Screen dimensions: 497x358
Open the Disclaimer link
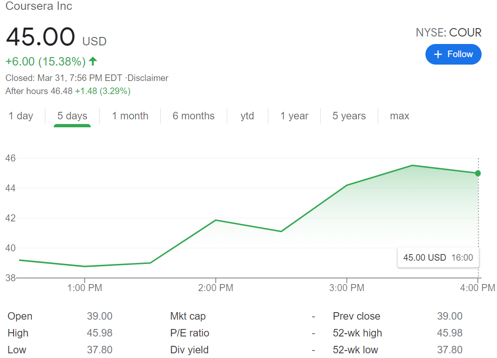(148, 78)
